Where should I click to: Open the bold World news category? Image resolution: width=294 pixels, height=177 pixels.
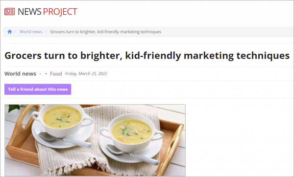(20, 74)
